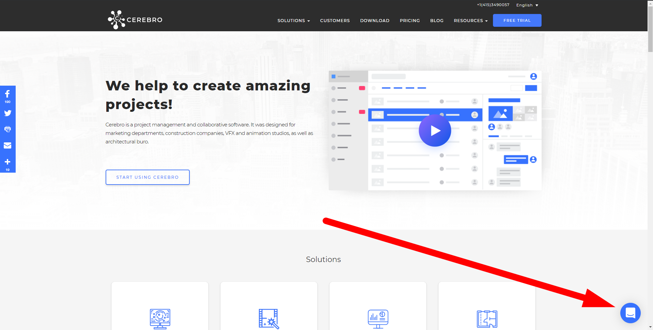Open the Blog link
Viewport: 653px width, 330px height.
[437, 20]
